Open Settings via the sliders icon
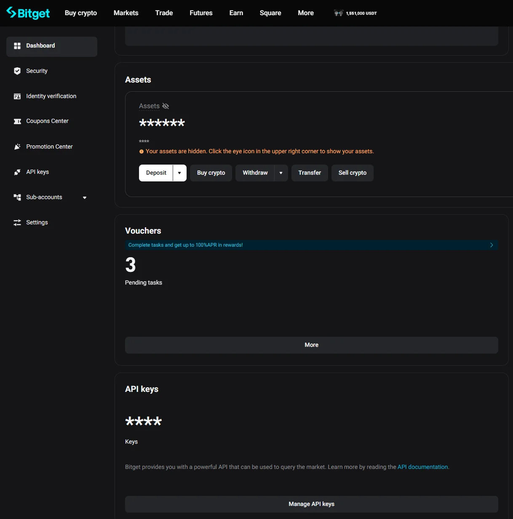The width and height of the screenshot is (513, 519). click(x=17, y=222)
